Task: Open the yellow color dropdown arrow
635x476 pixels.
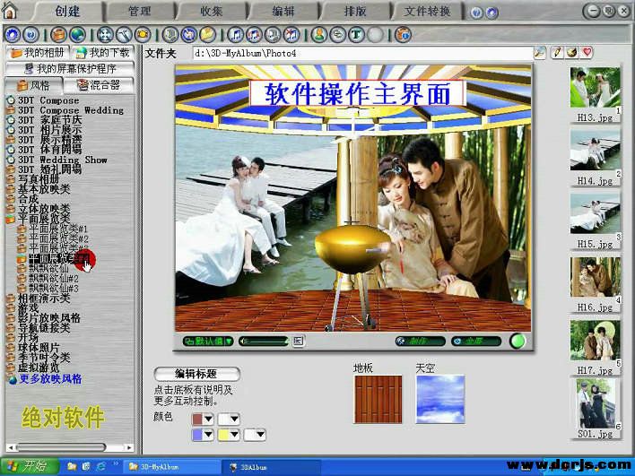Action: [x=234, y=435]
